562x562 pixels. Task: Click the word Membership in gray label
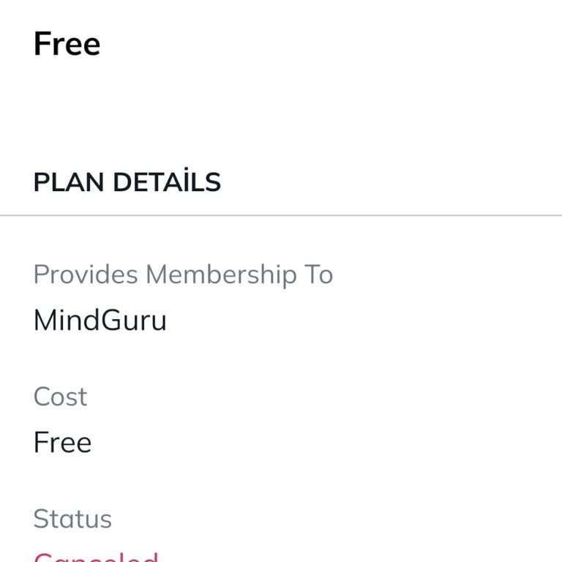[x=221, y=275]
